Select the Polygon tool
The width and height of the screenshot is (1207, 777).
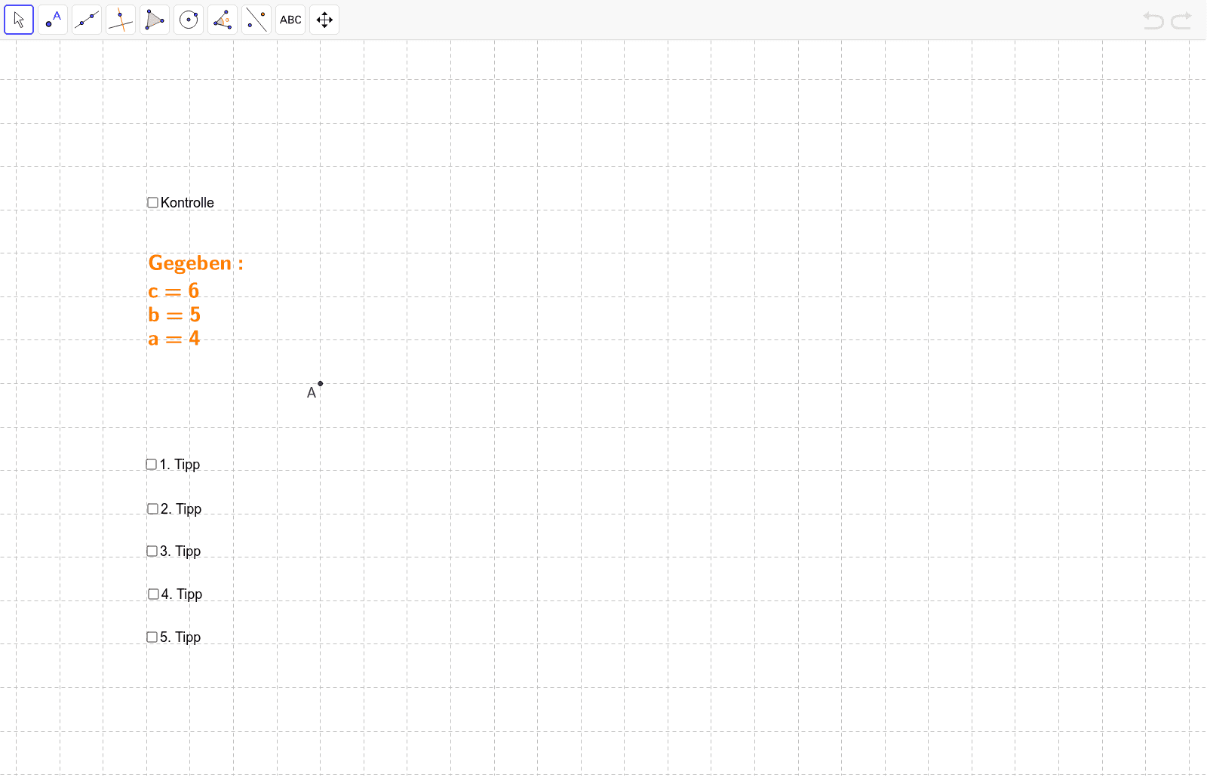(x=155, y=20)
